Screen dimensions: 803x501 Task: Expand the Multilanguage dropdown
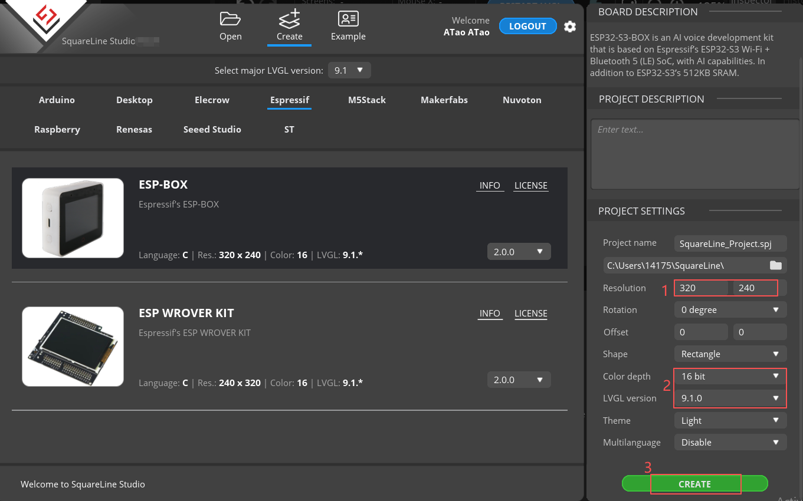730,443
